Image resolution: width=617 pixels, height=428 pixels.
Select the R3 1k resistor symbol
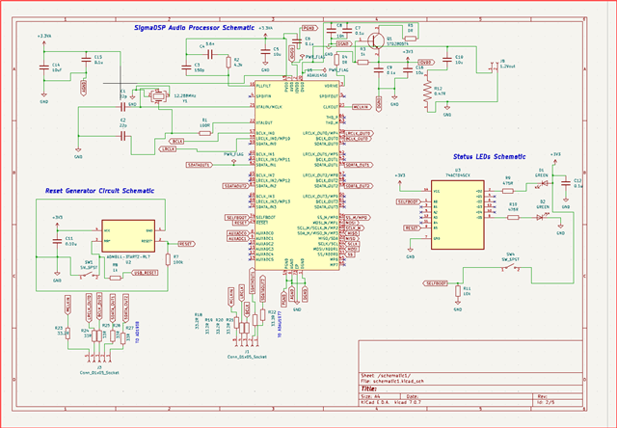362,62
